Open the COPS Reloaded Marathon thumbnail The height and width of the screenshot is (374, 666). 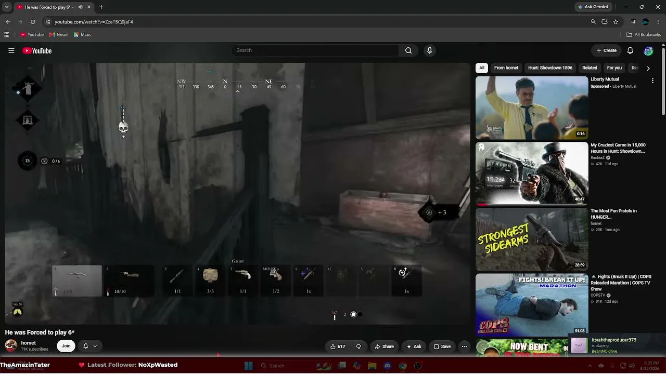coord(532,305)
